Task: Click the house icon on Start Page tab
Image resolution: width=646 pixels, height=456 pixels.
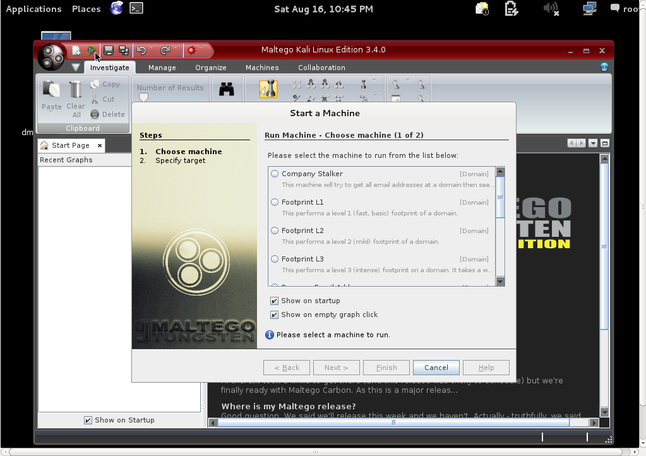Action: [44, 145]
